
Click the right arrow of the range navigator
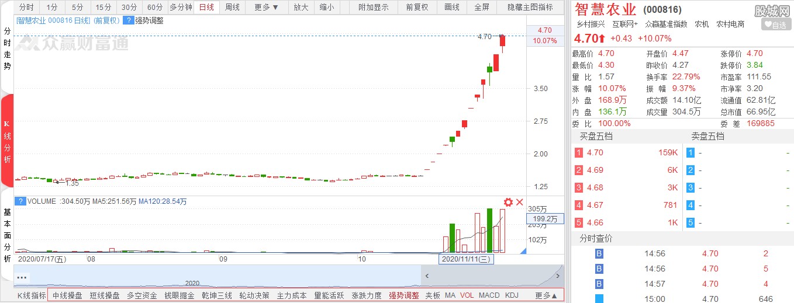click(558, 276)
